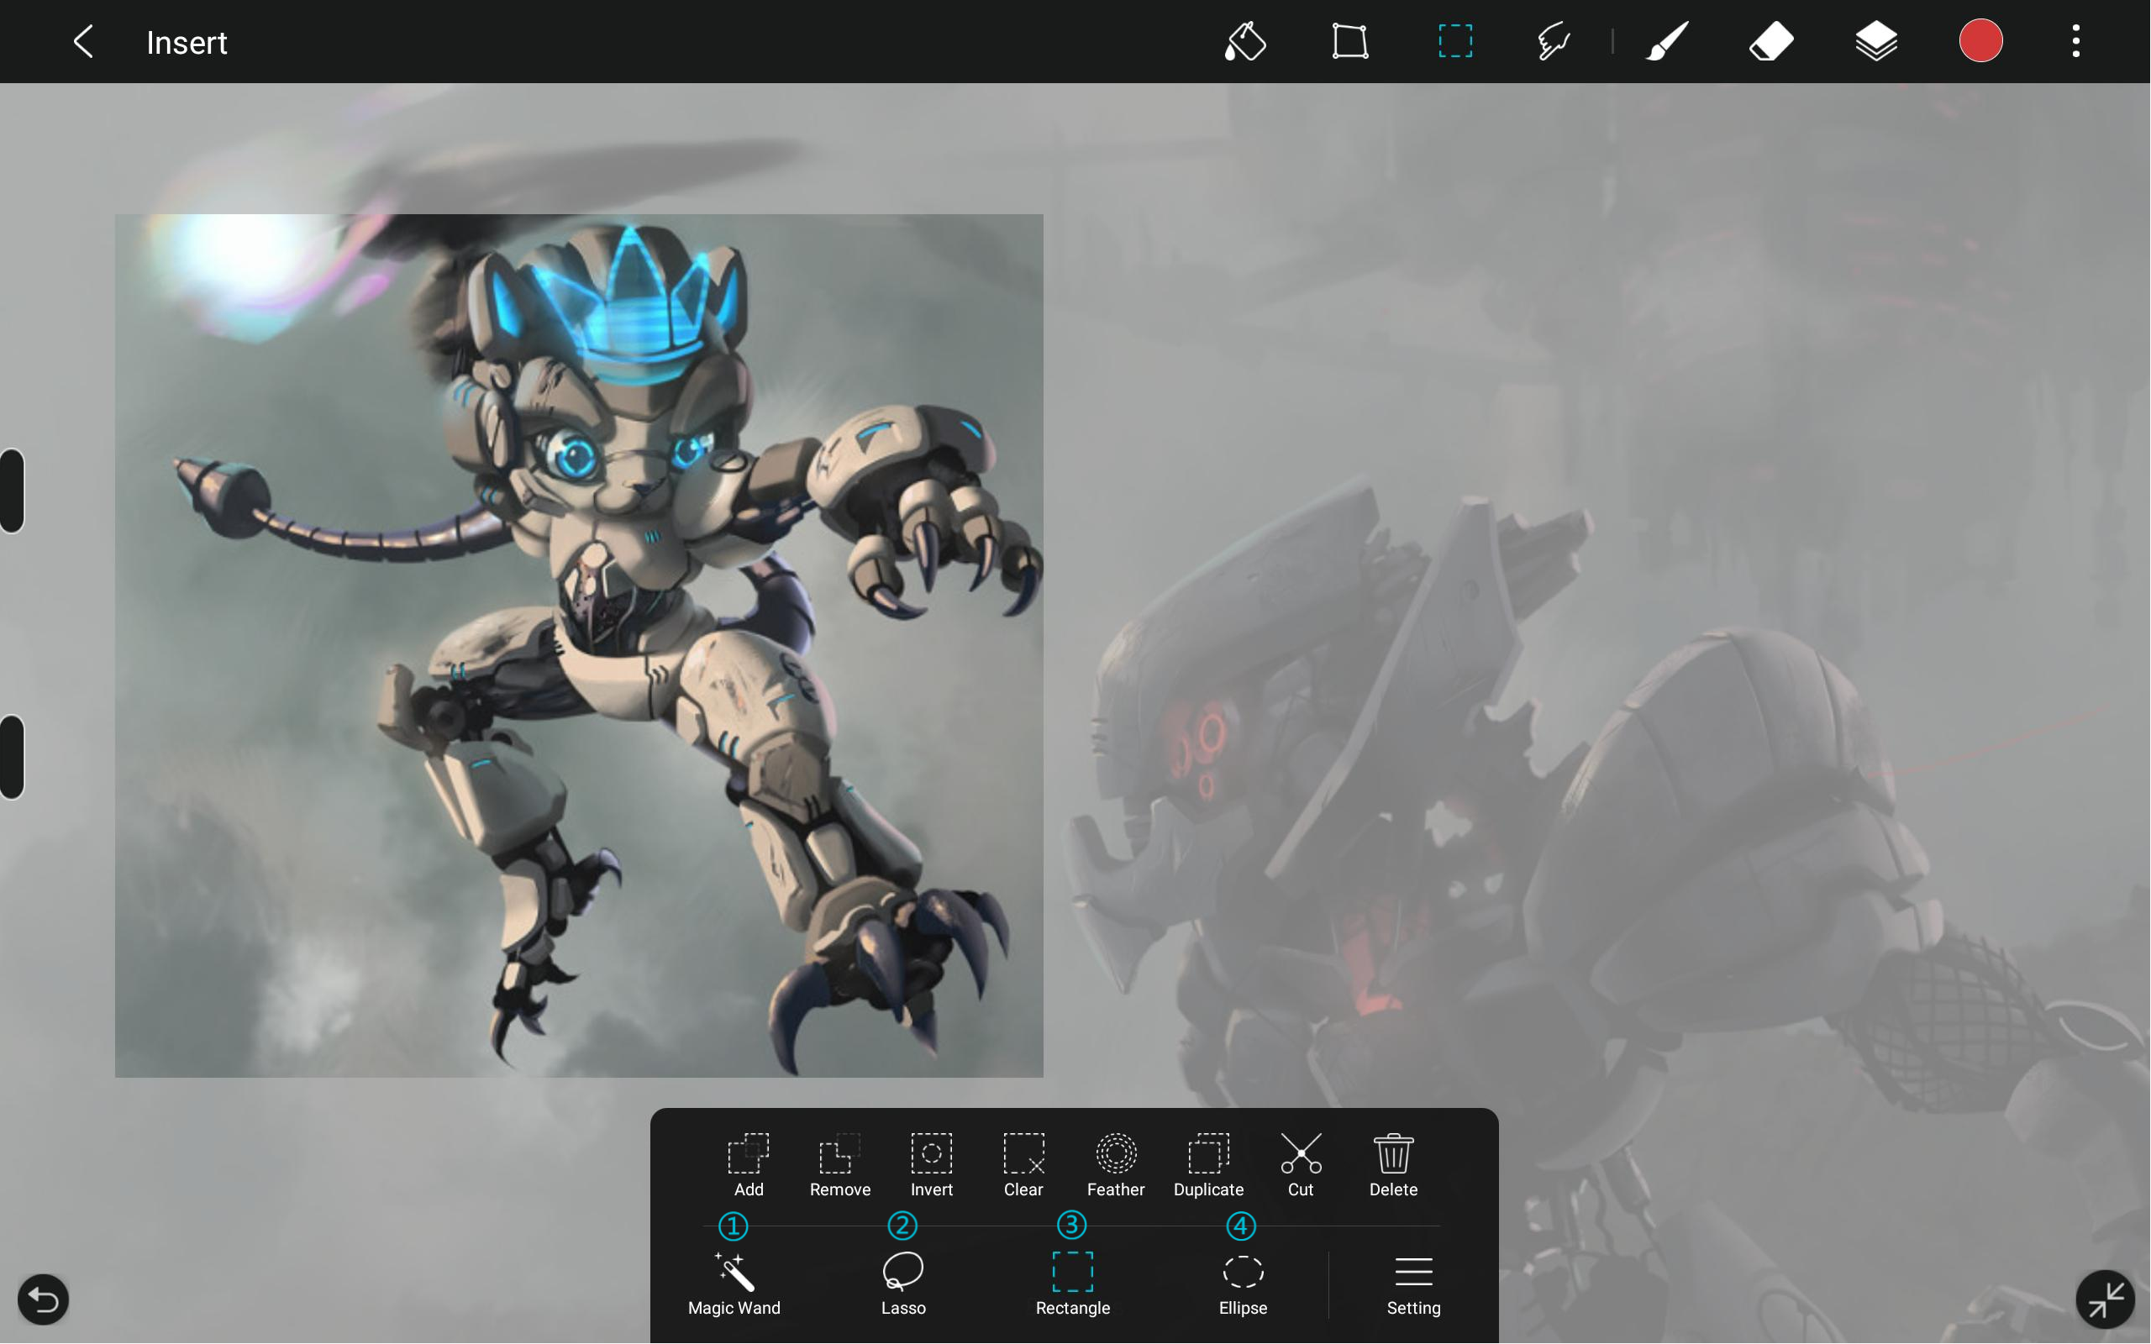This screenshot has width=2151, height=1344.
Task: Select the paint bucket fill tool
Action: pyautogui.click(x=1244, y=42)
